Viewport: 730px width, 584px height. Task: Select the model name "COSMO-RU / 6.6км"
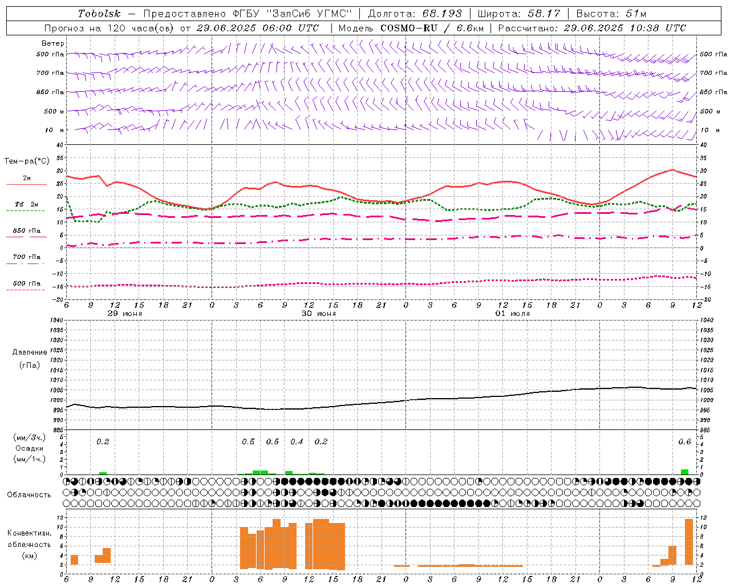(x=432, y=28)
